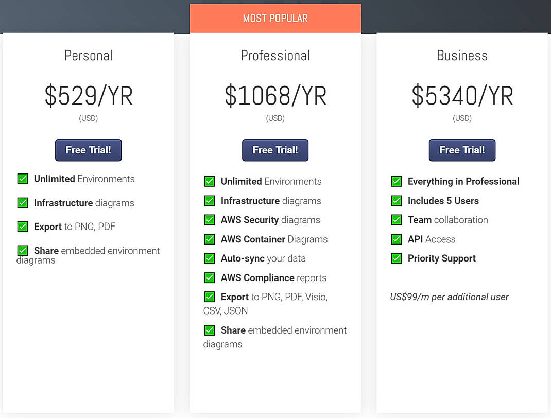Click the $5340/YR price
This screenshot has width=551, height=418.
462,96
